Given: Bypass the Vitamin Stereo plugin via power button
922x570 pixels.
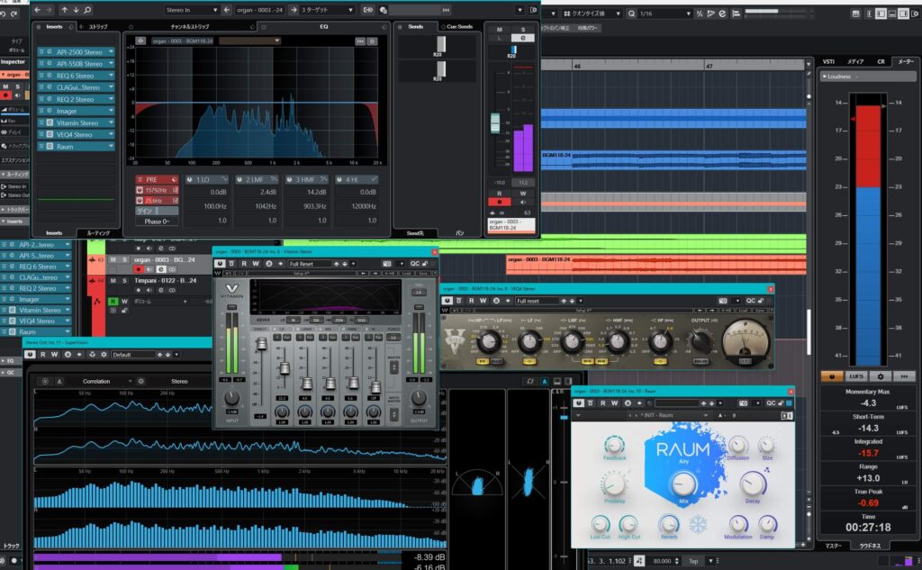Looking at the screenshot, I should (219, 264).
